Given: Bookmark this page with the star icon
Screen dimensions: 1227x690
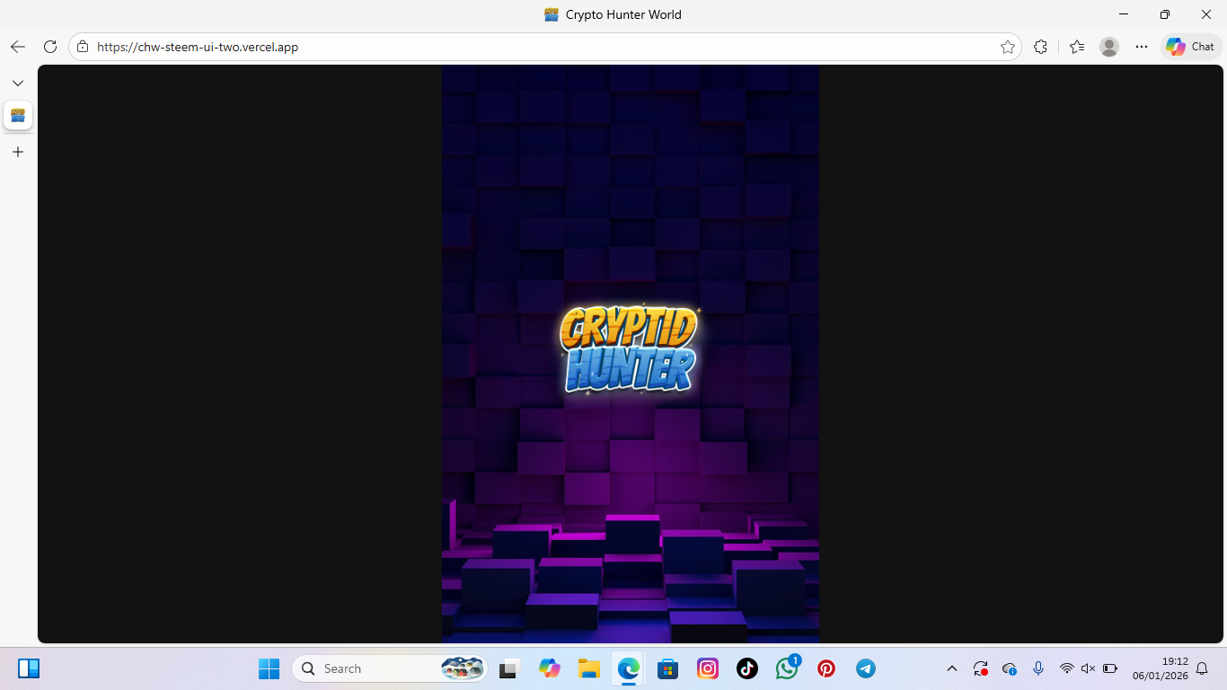Looking at the screenshot, I should tap(1008, 47).
